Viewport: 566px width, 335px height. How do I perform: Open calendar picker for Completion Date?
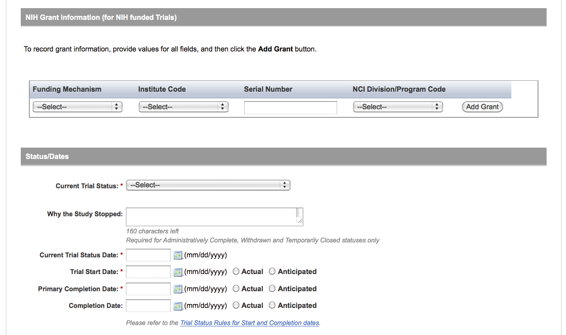click(177, 306)
